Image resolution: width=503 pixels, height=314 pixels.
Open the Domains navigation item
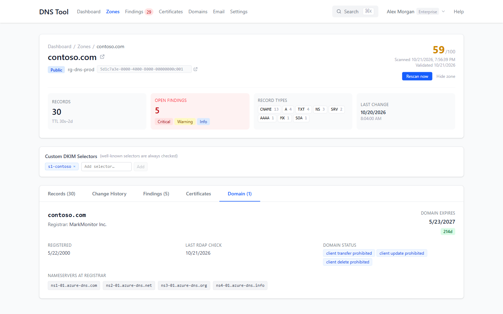click(198, 12)
